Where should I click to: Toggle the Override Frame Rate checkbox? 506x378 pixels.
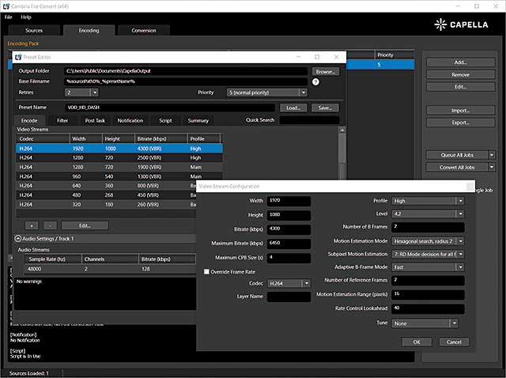pos(206,272)
